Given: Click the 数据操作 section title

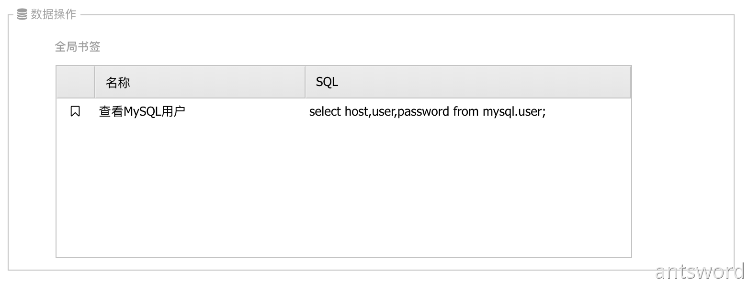Looking at the screenshot, I should (54, 14).
